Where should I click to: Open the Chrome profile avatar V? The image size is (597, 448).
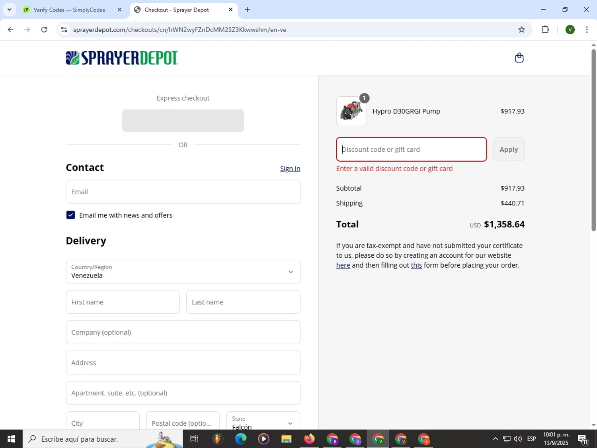(x=570, y=29)
